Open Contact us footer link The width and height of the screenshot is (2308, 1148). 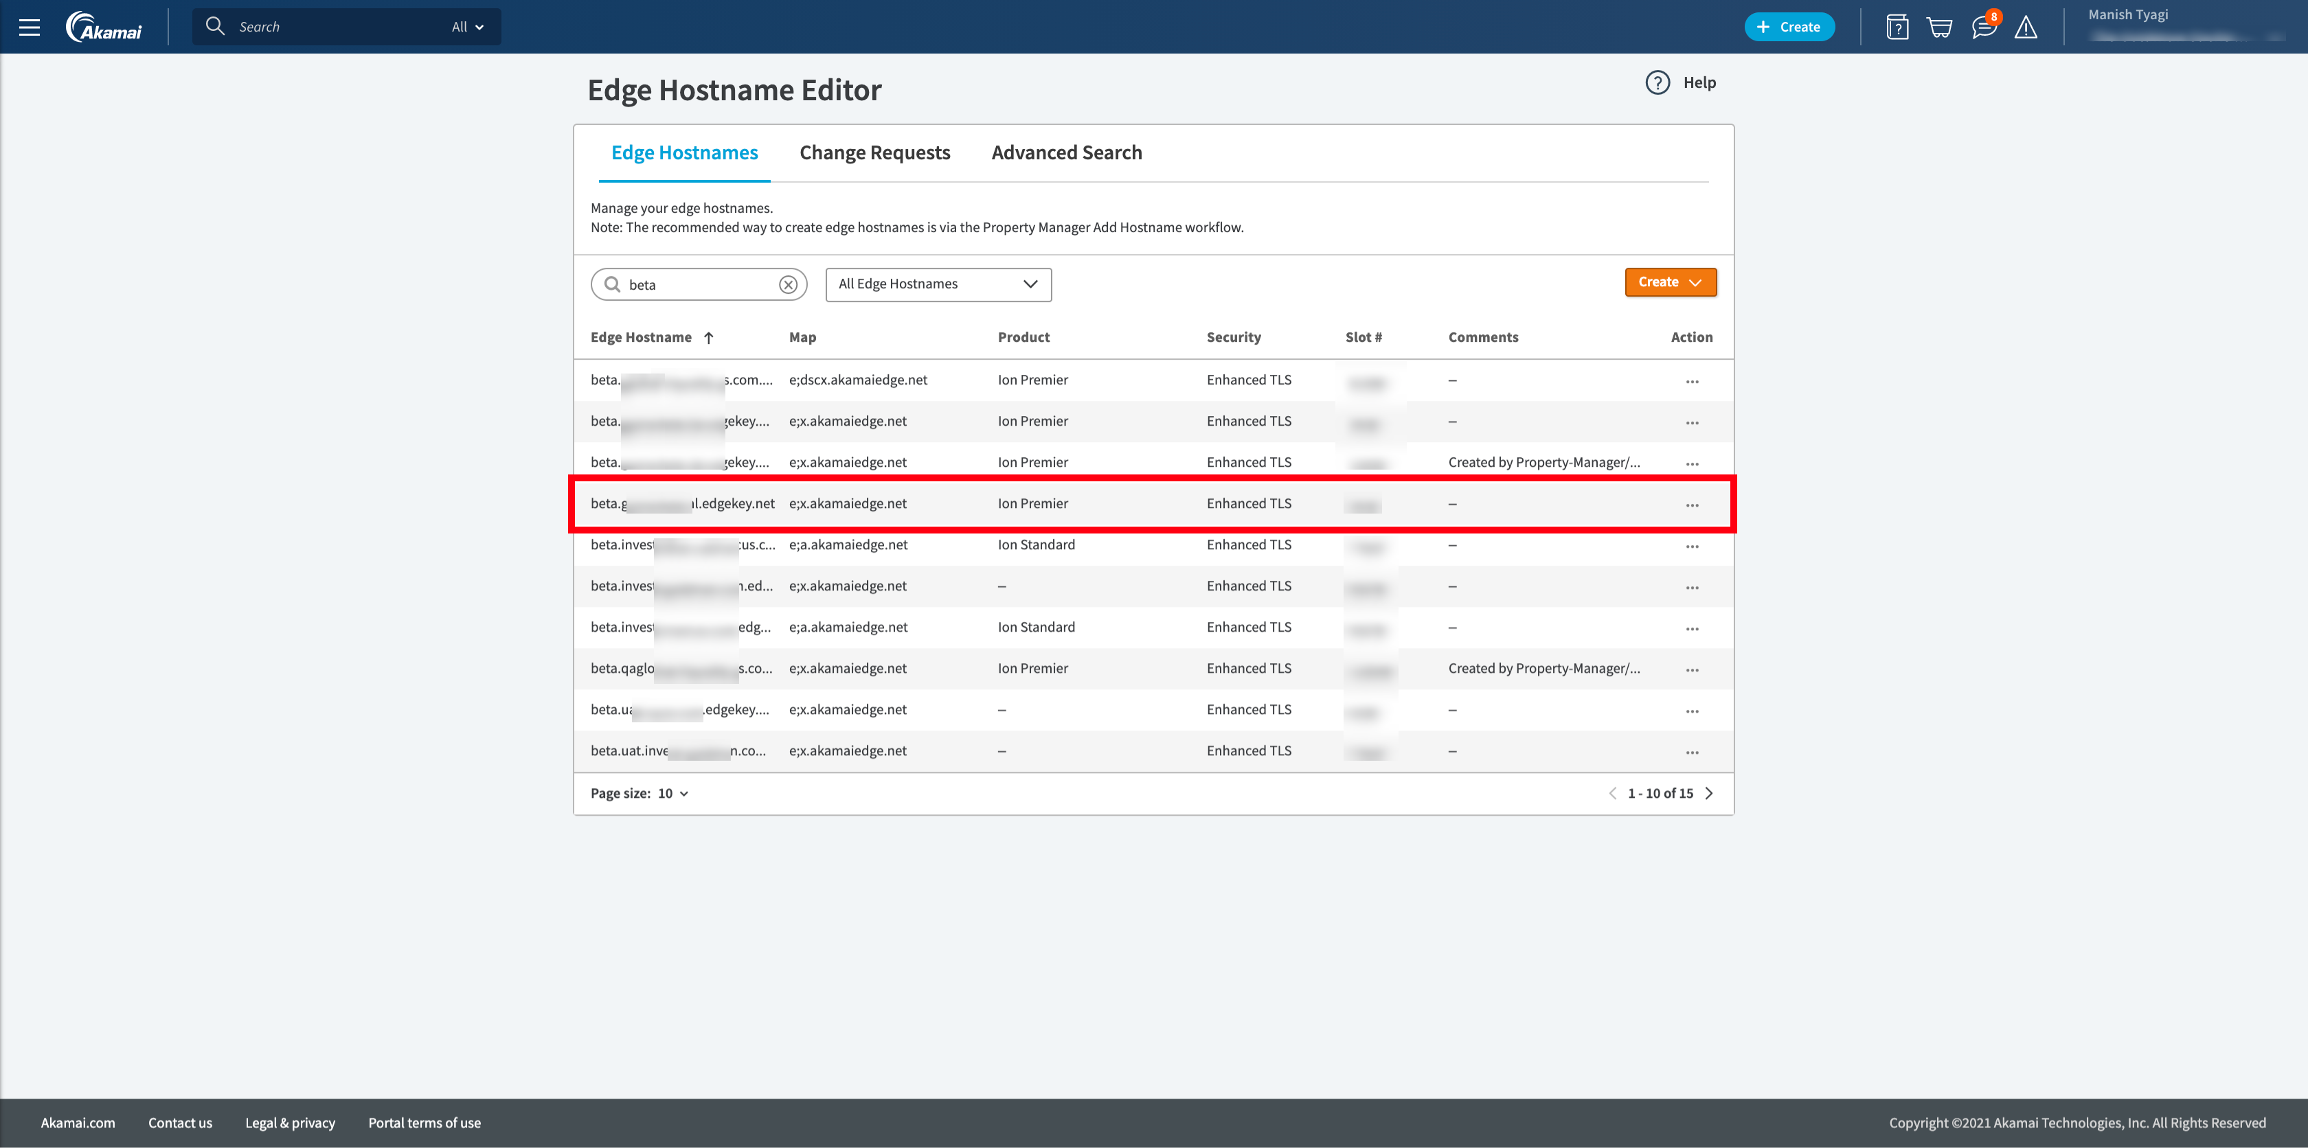(180, 1123)
